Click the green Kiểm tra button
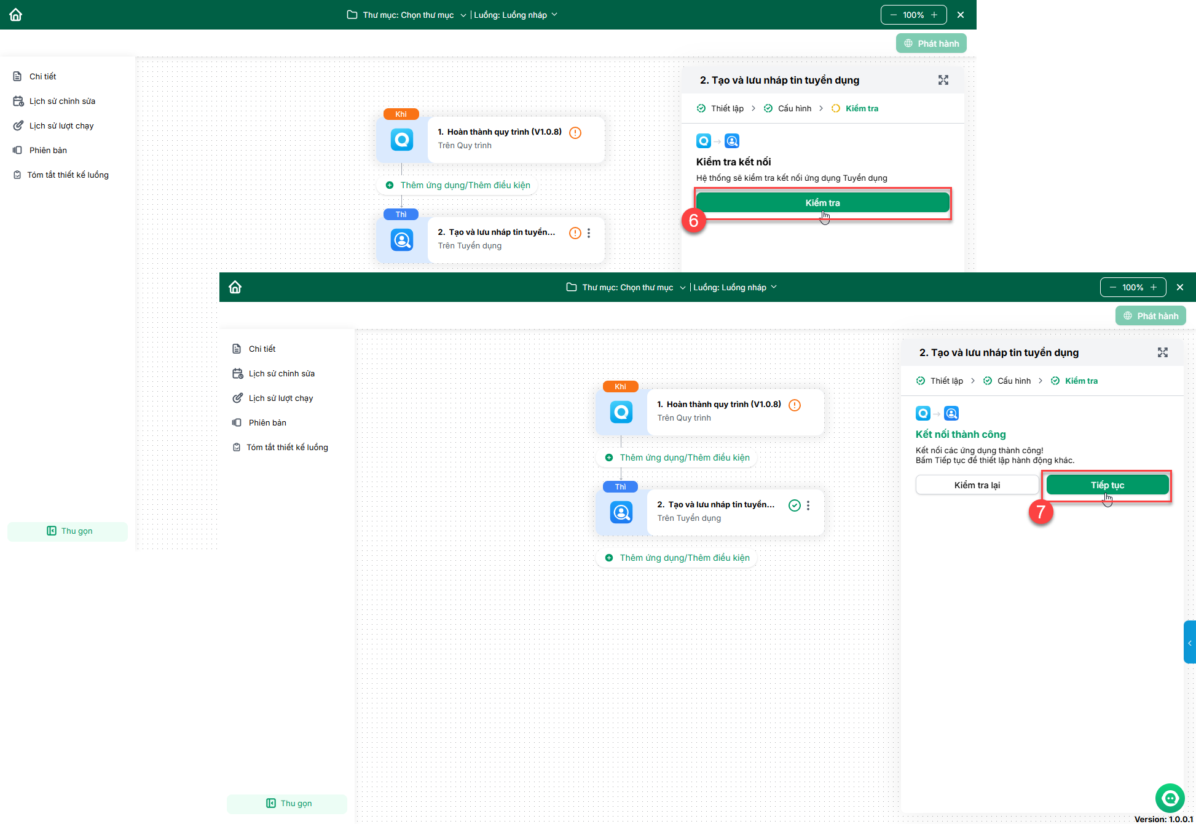The height and width of the screenshot is (824, 1196). pos(822,203)
